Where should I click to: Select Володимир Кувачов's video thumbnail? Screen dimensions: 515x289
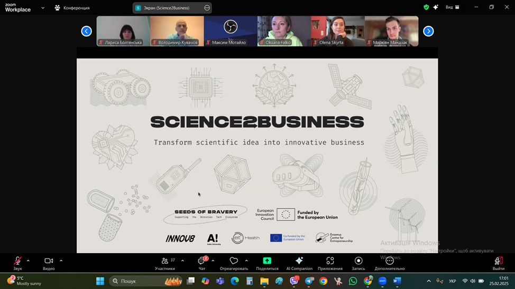coord(177,31)
